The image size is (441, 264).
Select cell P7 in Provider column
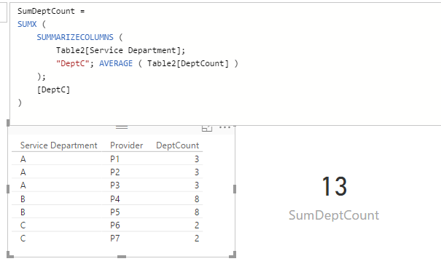[114, 239]
